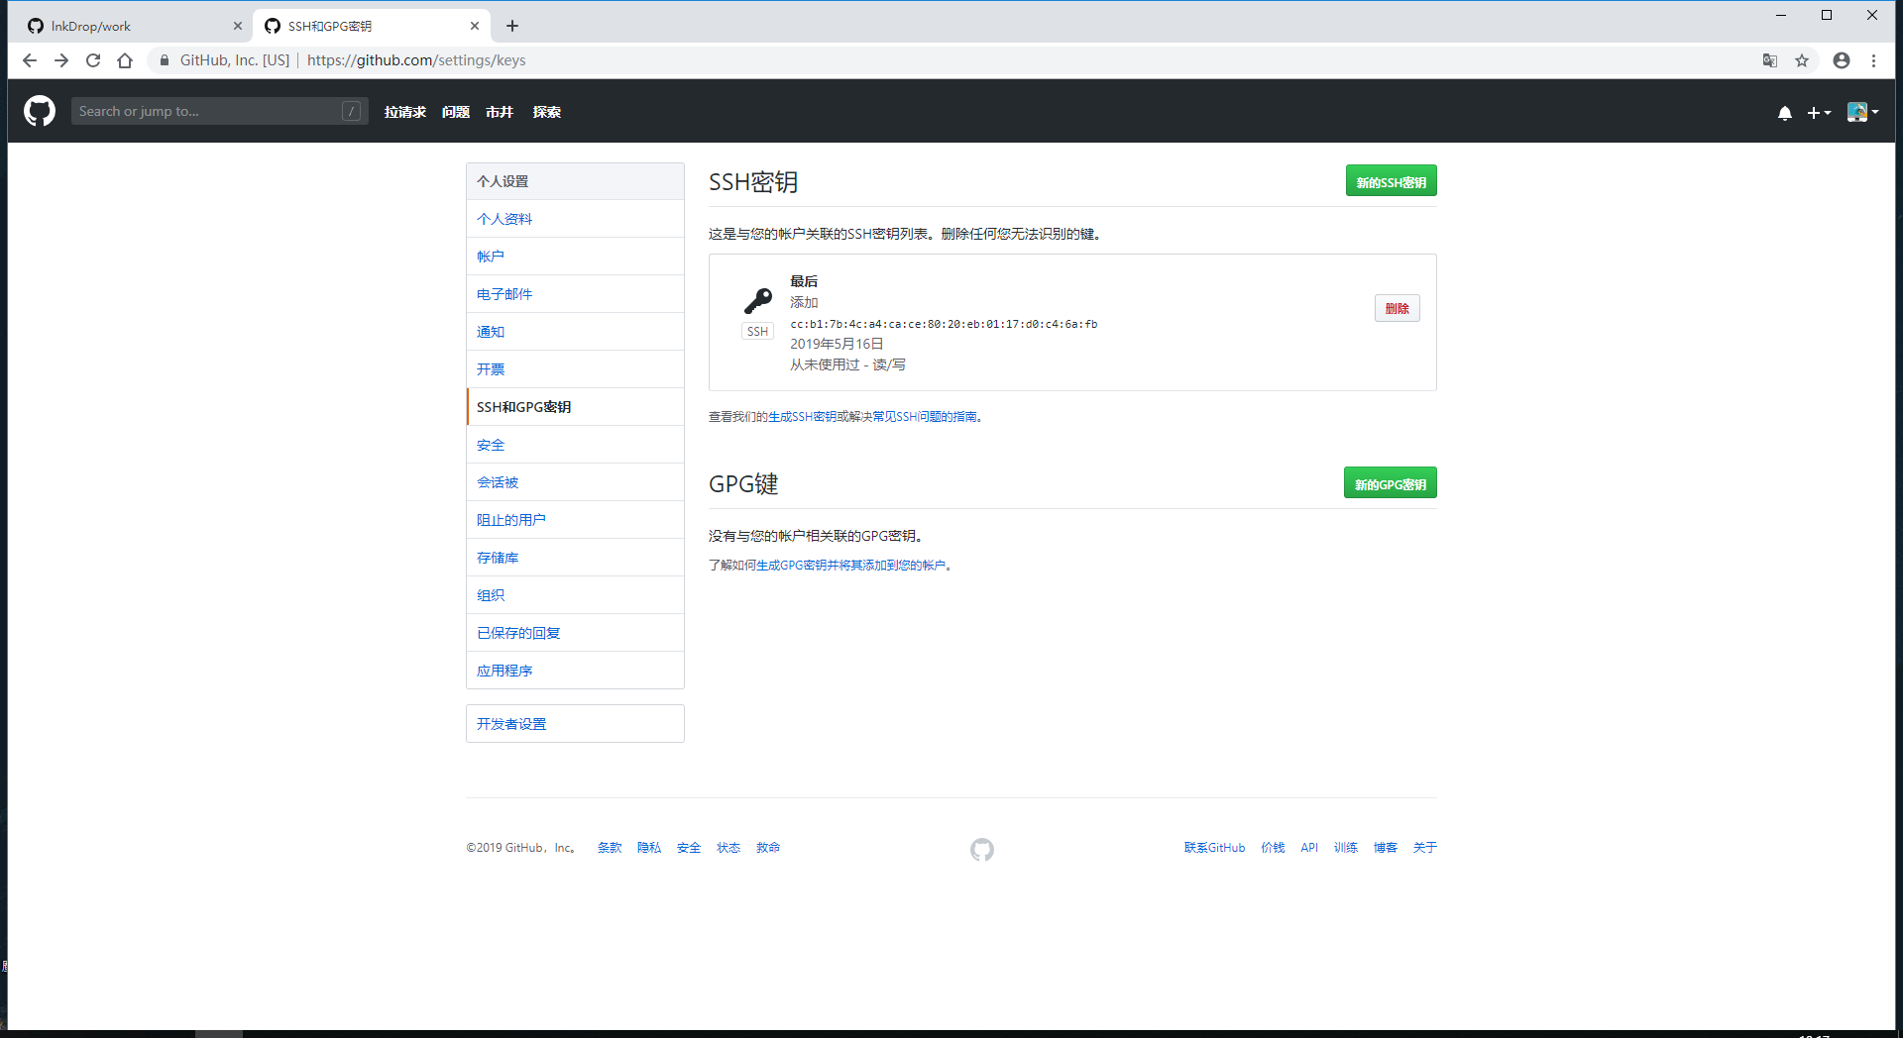1903x1038 pixels.
Task: Click the SSH key icon
Action: point(758,300)
